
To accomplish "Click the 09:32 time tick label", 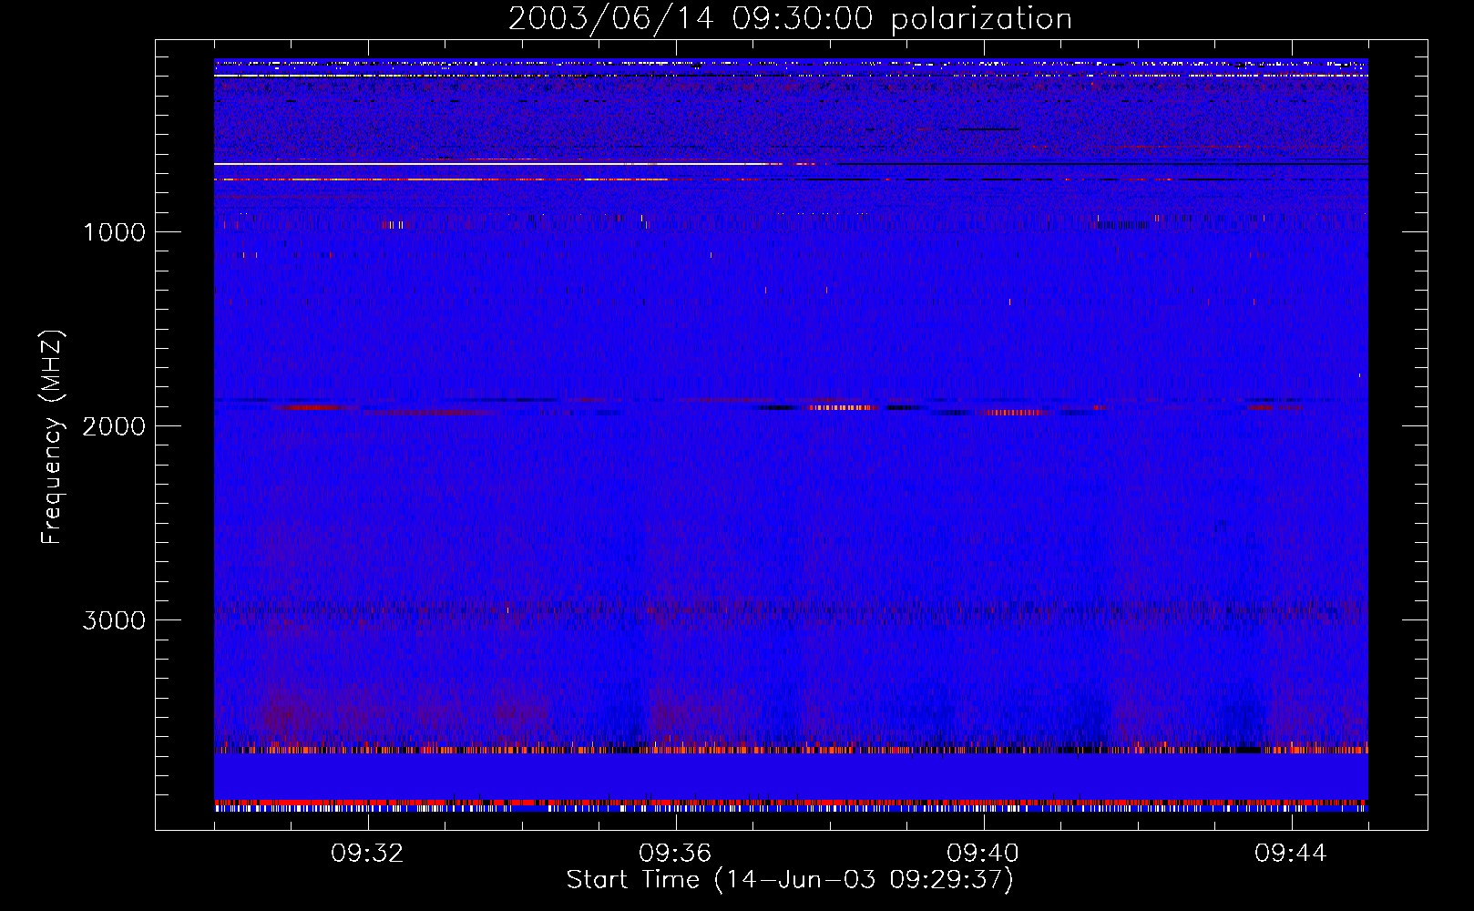I will point(367,854).
